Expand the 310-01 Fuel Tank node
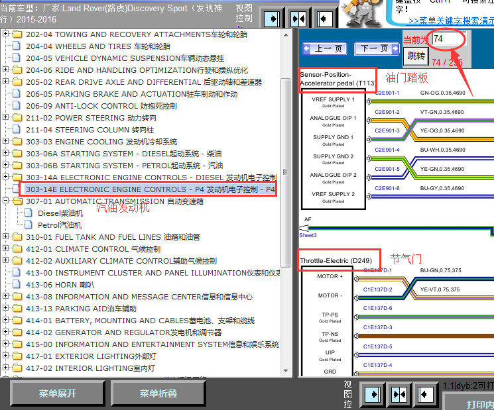The image size is (494, 410). tap(5, 236)
